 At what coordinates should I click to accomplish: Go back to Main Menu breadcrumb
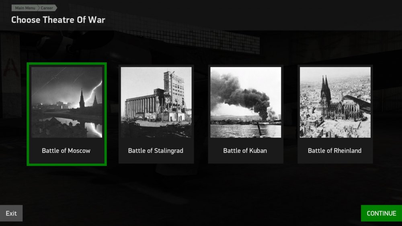25,8
